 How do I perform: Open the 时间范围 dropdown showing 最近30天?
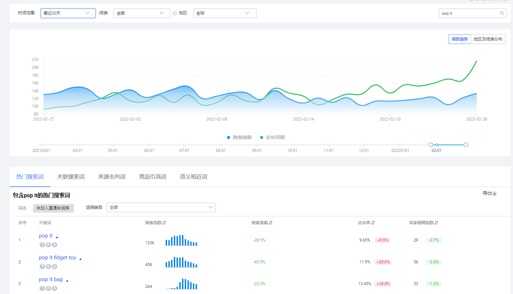click(x=68, y=13)
